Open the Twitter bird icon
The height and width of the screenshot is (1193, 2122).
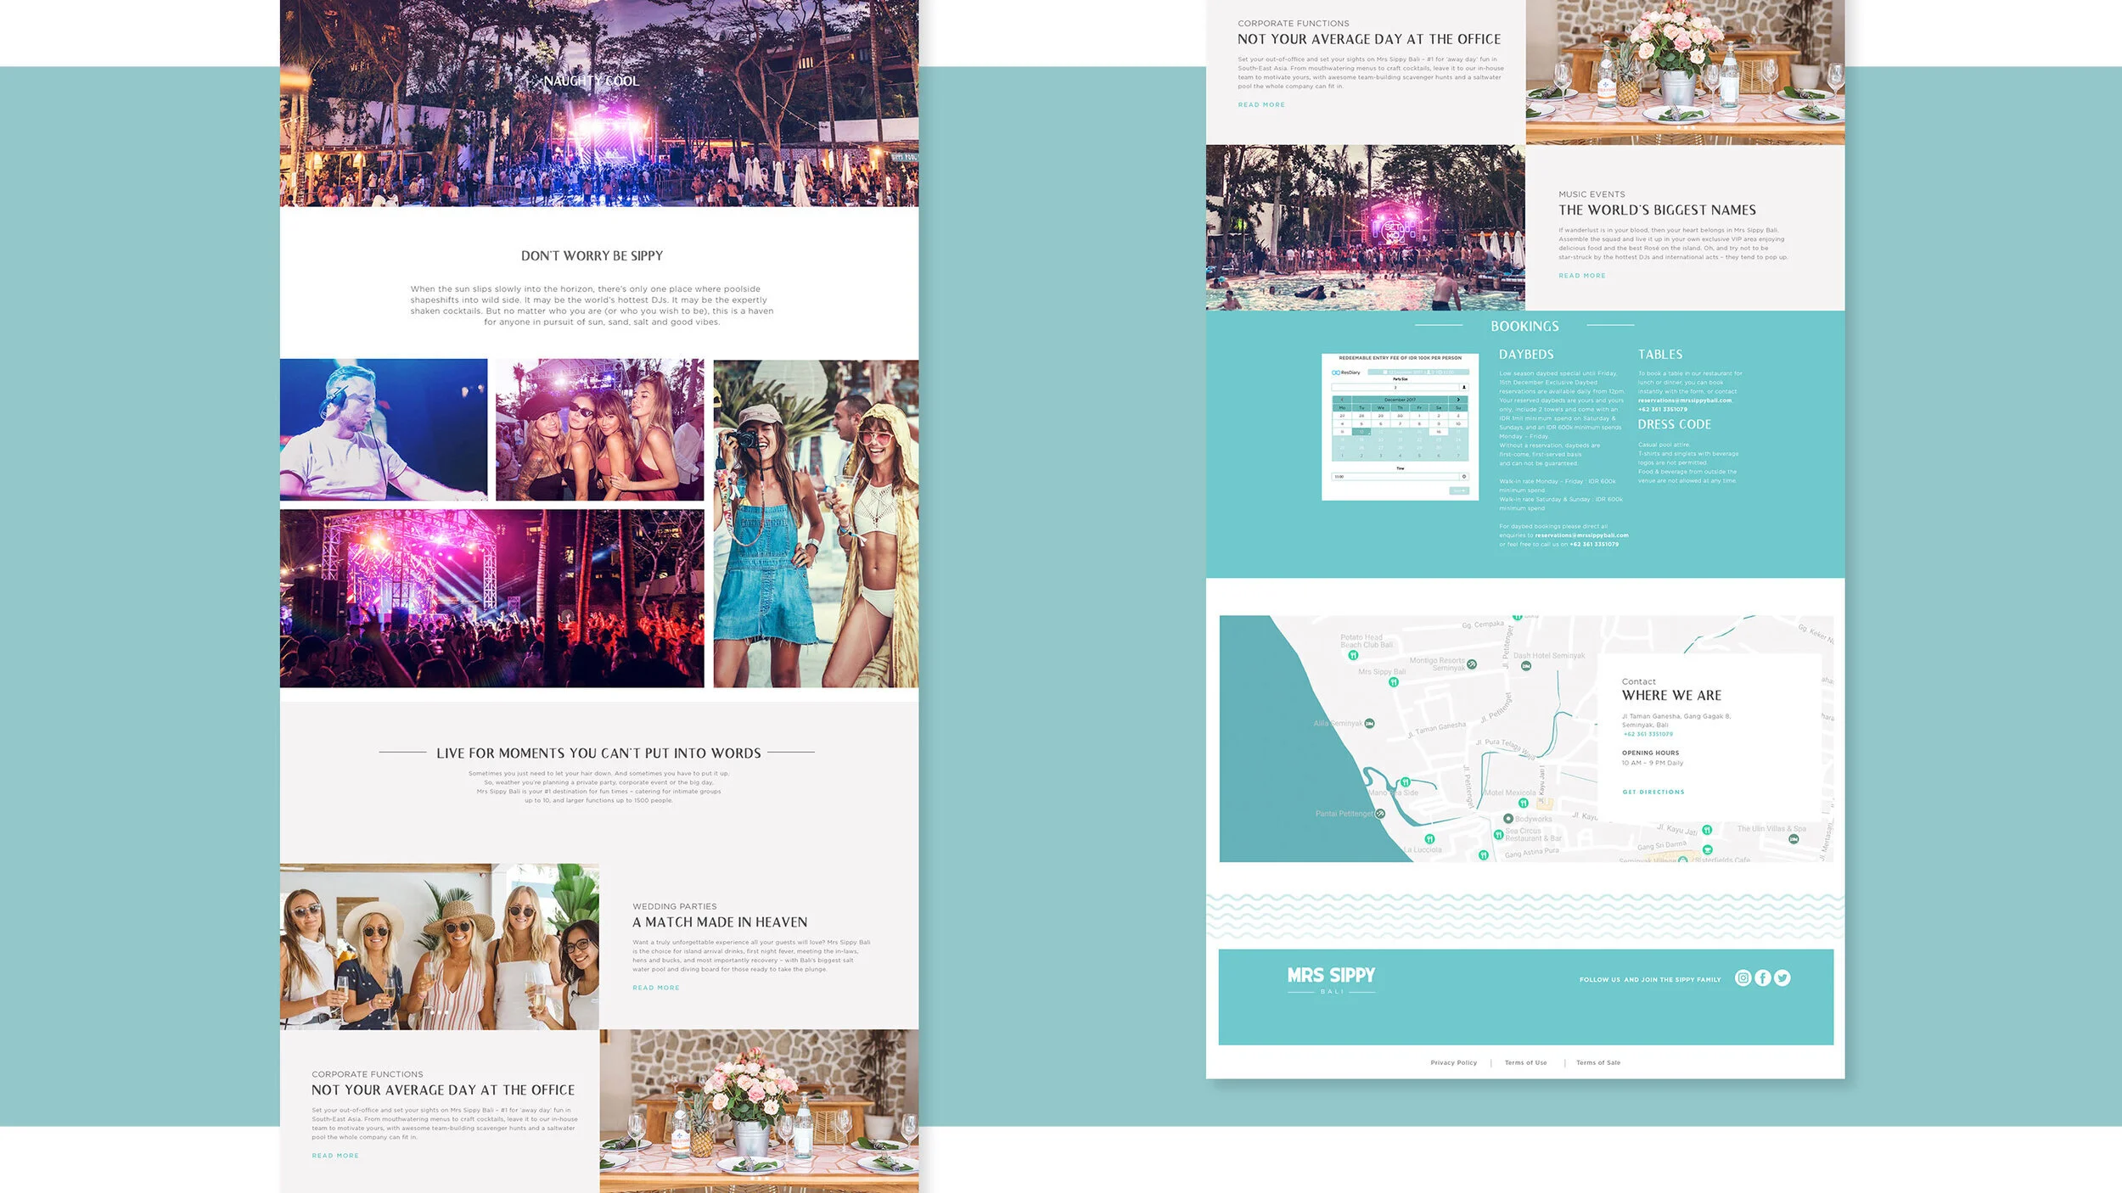click(1782, 977)
